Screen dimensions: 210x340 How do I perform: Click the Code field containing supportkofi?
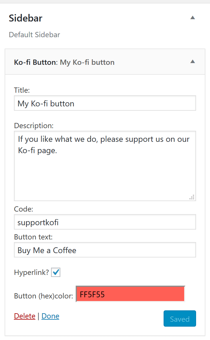[x=105, y=222]
